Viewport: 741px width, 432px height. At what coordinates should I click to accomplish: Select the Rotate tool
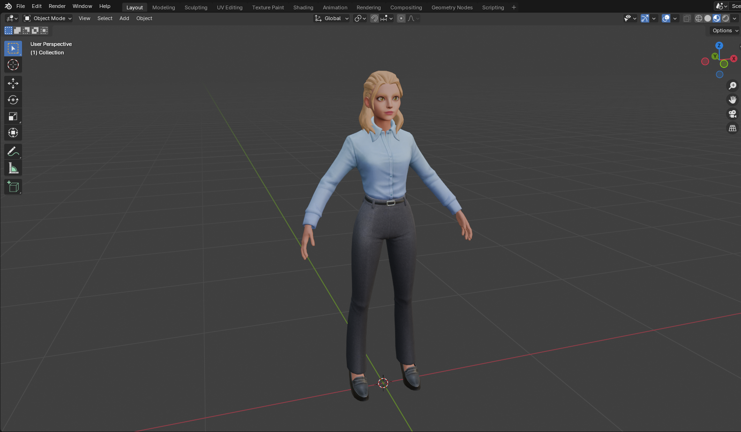tap(13, 100)
